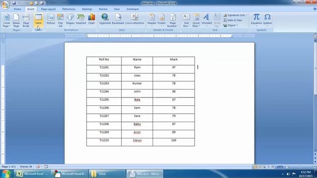Open the Footer dropdown
Viewport: 317px width, 178px height.
coord(161,20)
